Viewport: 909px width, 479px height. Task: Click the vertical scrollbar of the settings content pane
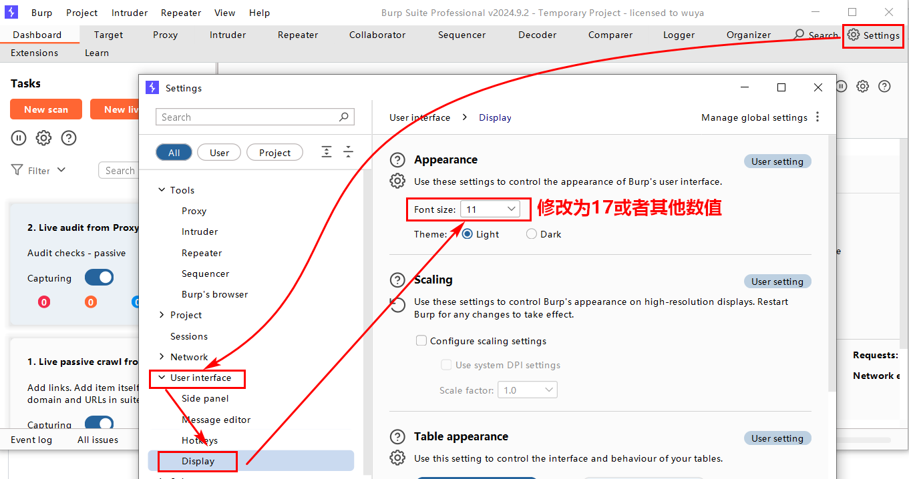coord(831,262)
